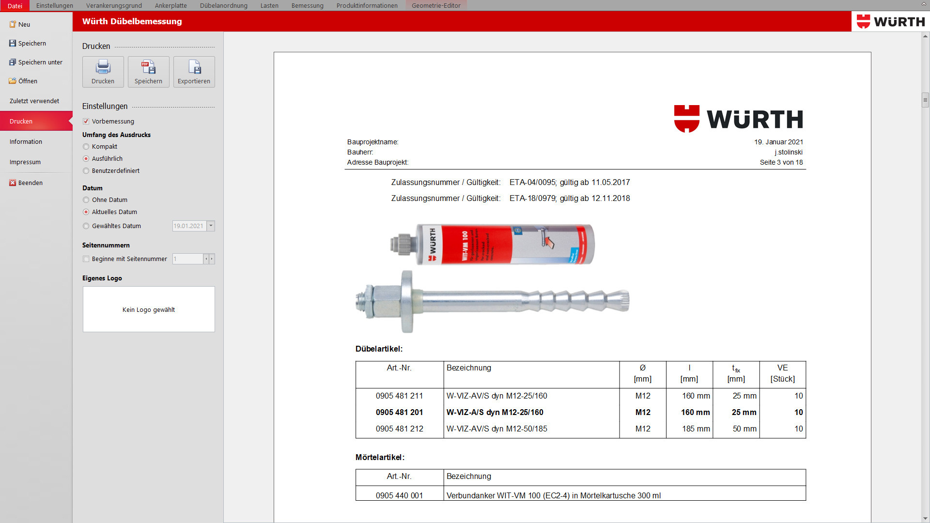Enable Beginne mit Seitennummer checkbox
This screenshot has height=523, width=930.
[x=86, y=259]
